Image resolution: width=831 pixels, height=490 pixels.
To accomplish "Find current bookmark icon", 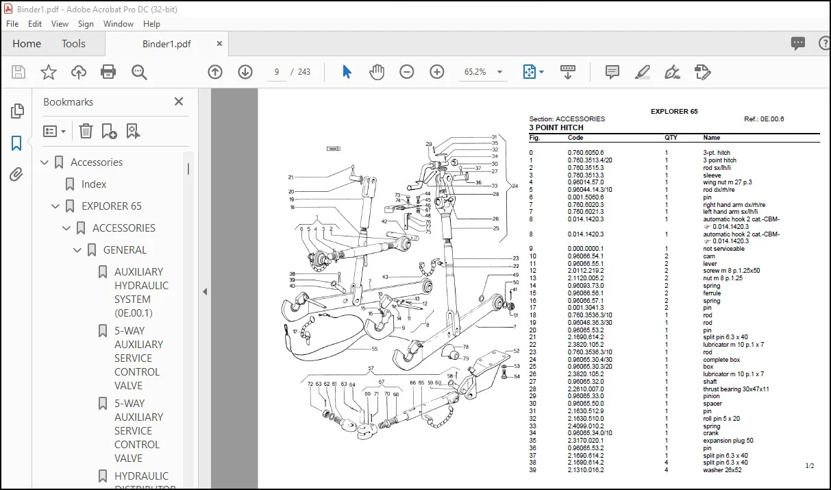I will coord(132,131).
